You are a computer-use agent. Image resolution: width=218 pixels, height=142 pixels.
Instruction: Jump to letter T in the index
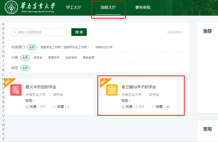click(3, 111)
